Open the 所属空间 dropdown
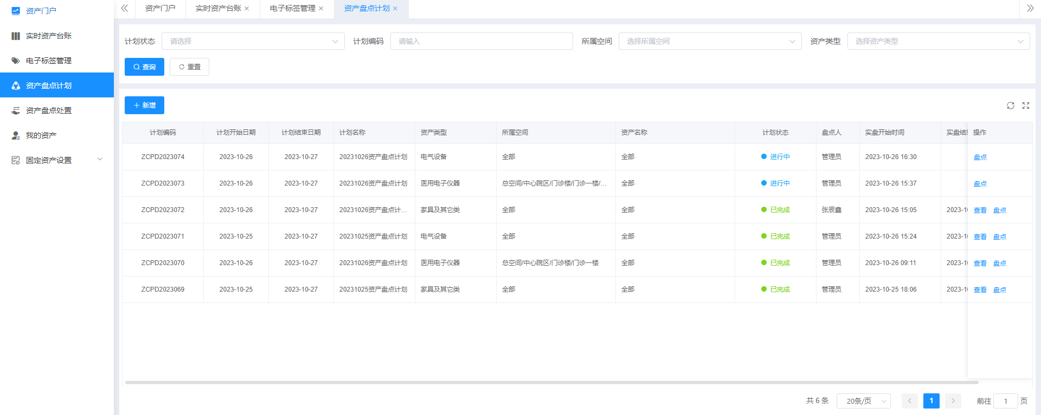The image size is (1041, 415). click(x=710, y=41)
